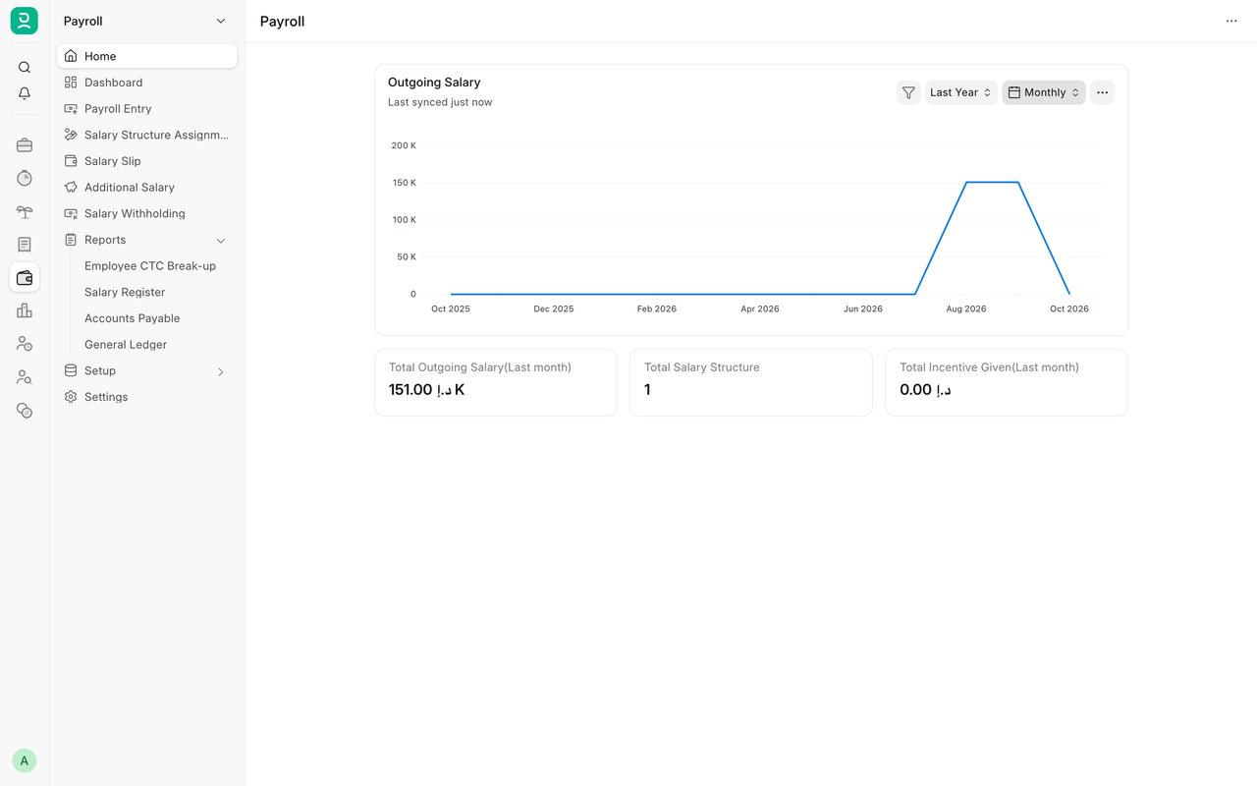Click Total Incentive Given number card
This screenshot has width=1257, height=786.
pos(1007,382)
